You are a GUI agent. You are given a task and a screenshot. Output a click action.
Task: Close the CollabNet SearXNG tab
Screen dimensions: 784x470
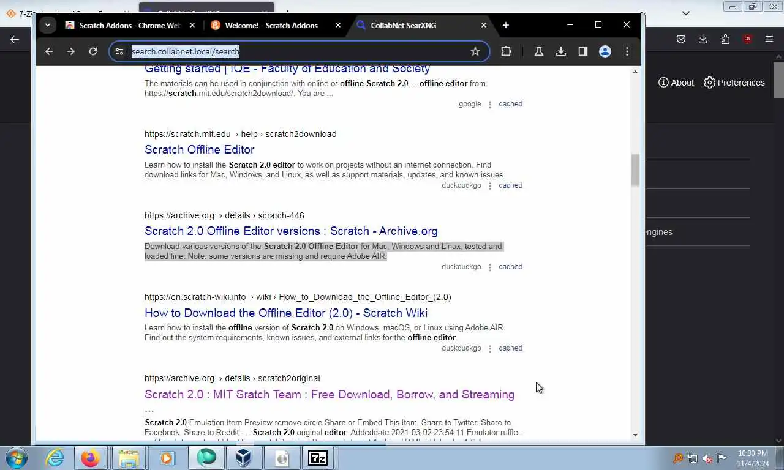click(484, 25)
